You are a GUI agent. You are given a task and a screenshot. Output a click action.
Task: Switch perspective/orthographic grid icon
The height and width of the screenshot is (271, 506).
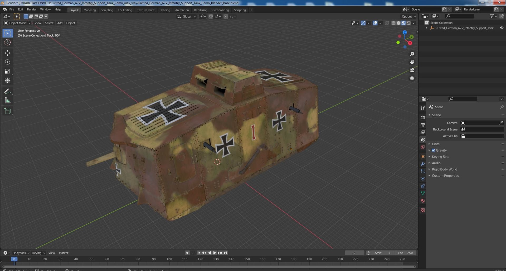tap(412, 78)
